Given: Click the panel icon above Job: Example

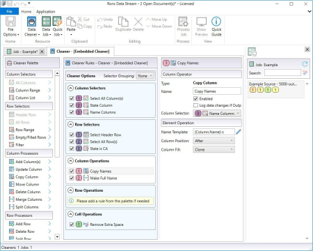Looking at the screenshot, I should 252,52.
